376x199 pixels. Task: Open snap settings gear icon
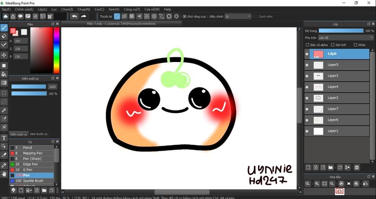tap(177, 16)
